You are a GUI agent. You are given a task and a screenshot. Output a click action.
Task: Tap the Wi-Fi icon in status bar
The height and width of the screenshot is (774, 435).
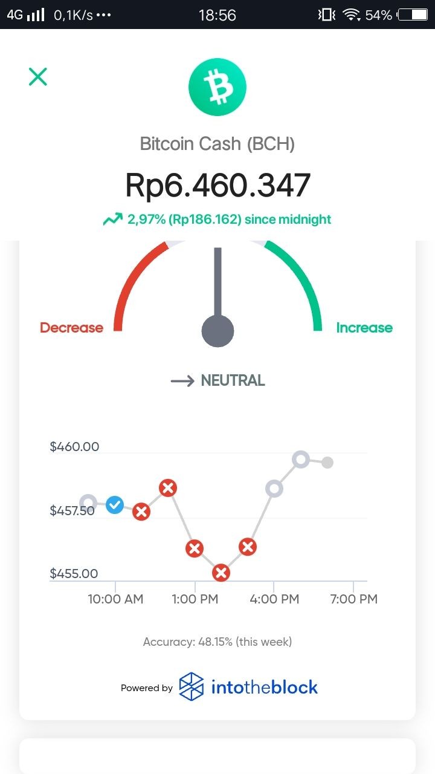click(x=352, y=15)
